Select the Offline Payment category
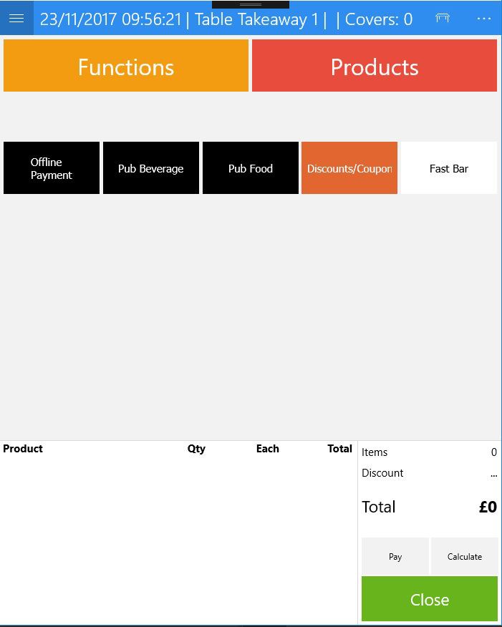 point(52,168)
